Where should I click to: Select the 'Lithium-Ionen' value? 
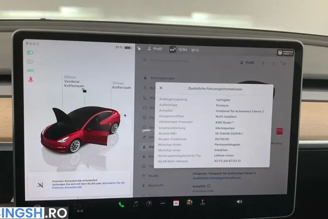(224, 155)
